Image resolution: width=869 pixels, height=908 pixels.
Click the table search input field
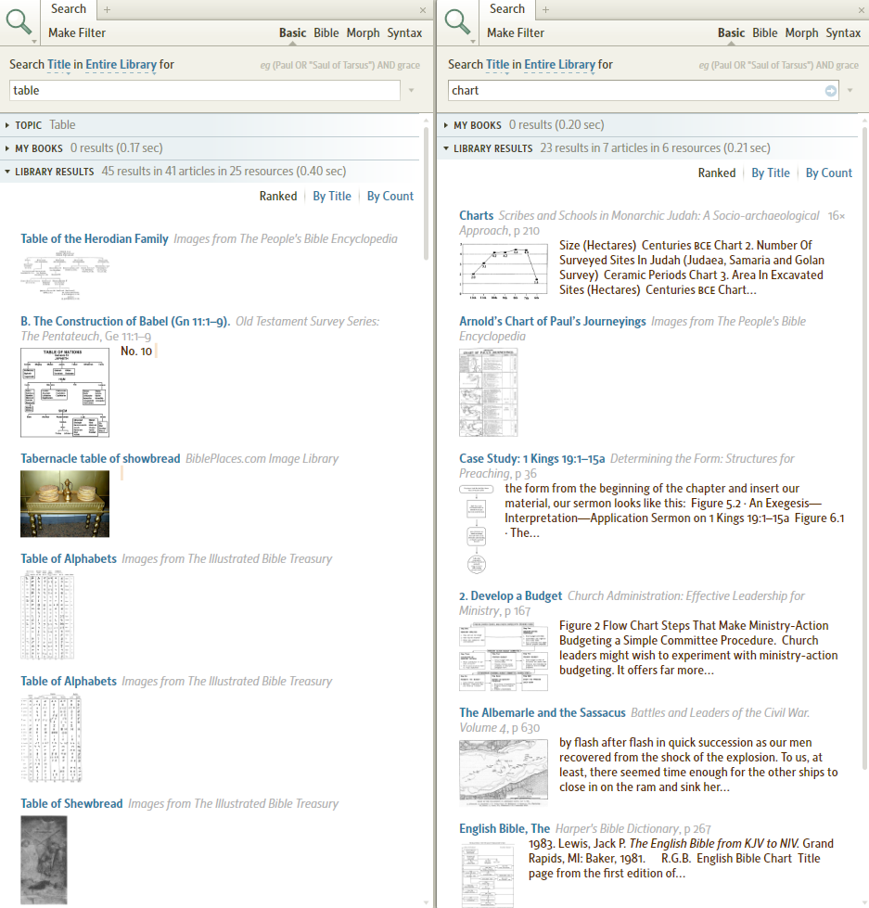point(205,90)
